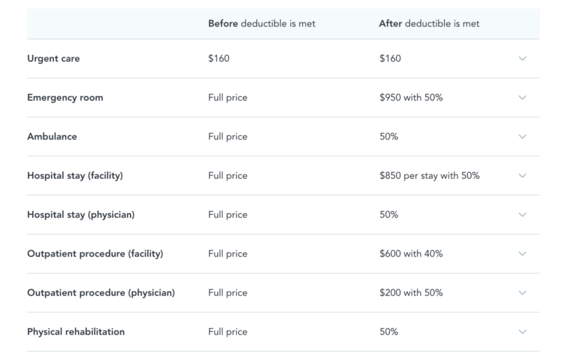Click the Ambulance row label
The height and width of the screenshot is (359, 569).
pyautogui.click(x=52, y=137)
